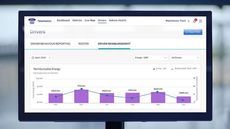Click the Ford Pro logo
Image resolution: width=230 pixels, height=129 pixels.
coord(32,21)
